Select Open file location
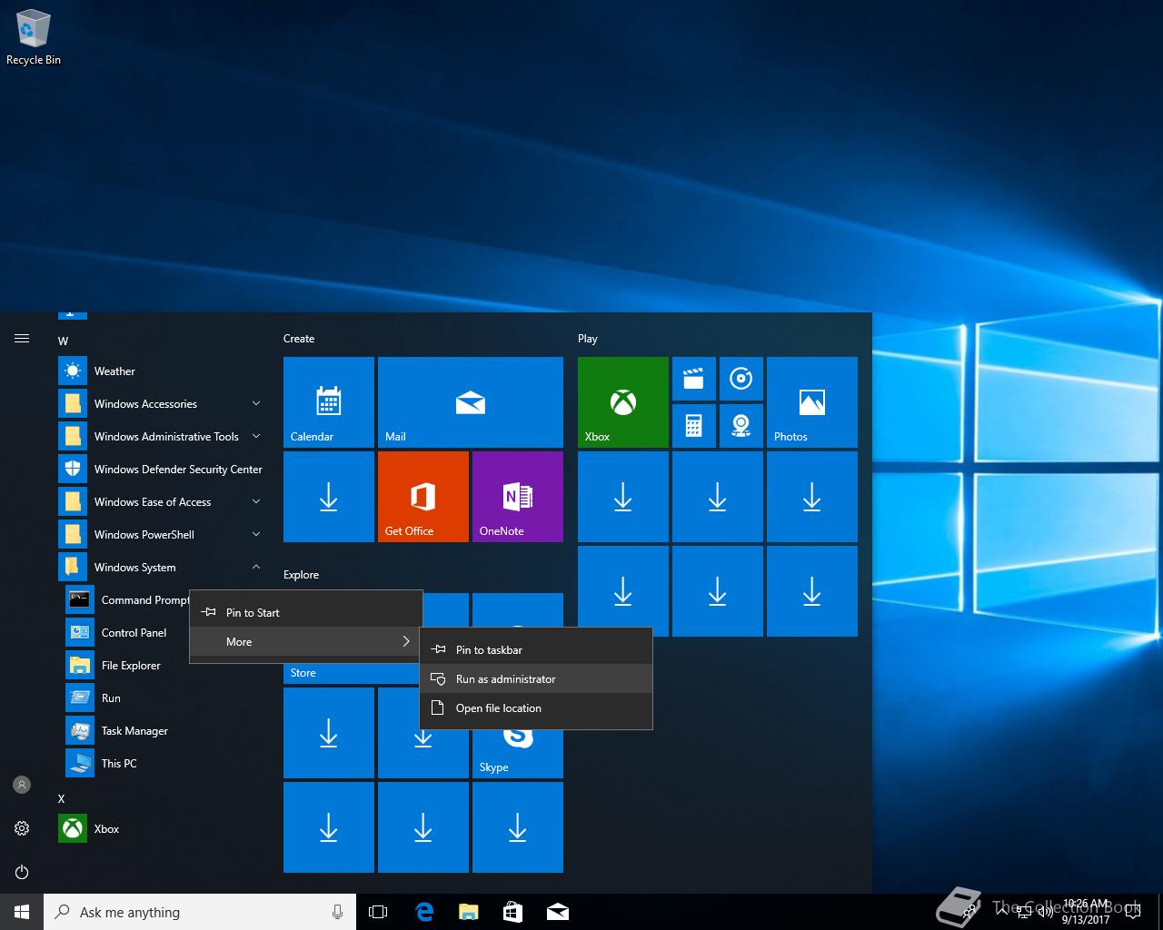The height and width of the screenshot is (930, 1163). click(x=536, y=707)
